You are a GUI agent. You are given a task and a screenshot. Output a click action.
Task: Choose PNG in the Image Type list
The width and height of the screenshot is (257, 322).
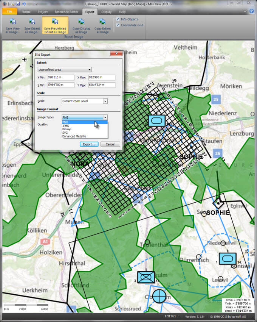[x=85, y=122]
